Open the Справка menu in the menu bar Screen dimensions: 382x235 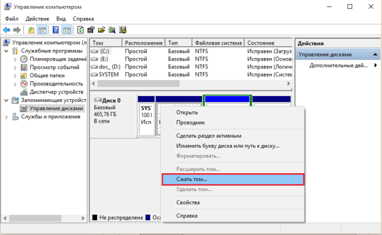83,19
